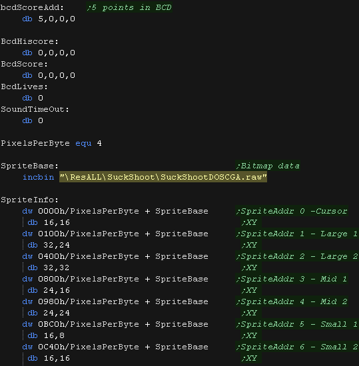359x366 pixels.
Task: Click the SoundTimeOut label
Action: (35, 109)
